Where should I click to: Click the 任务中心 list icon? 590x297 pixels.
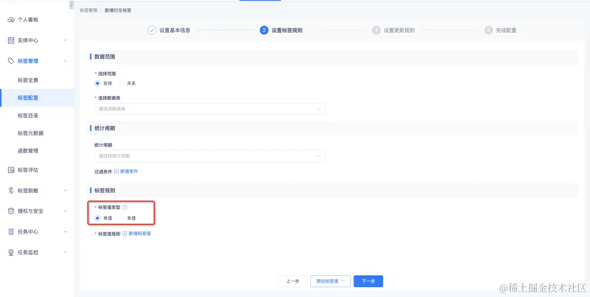point(11,232)
